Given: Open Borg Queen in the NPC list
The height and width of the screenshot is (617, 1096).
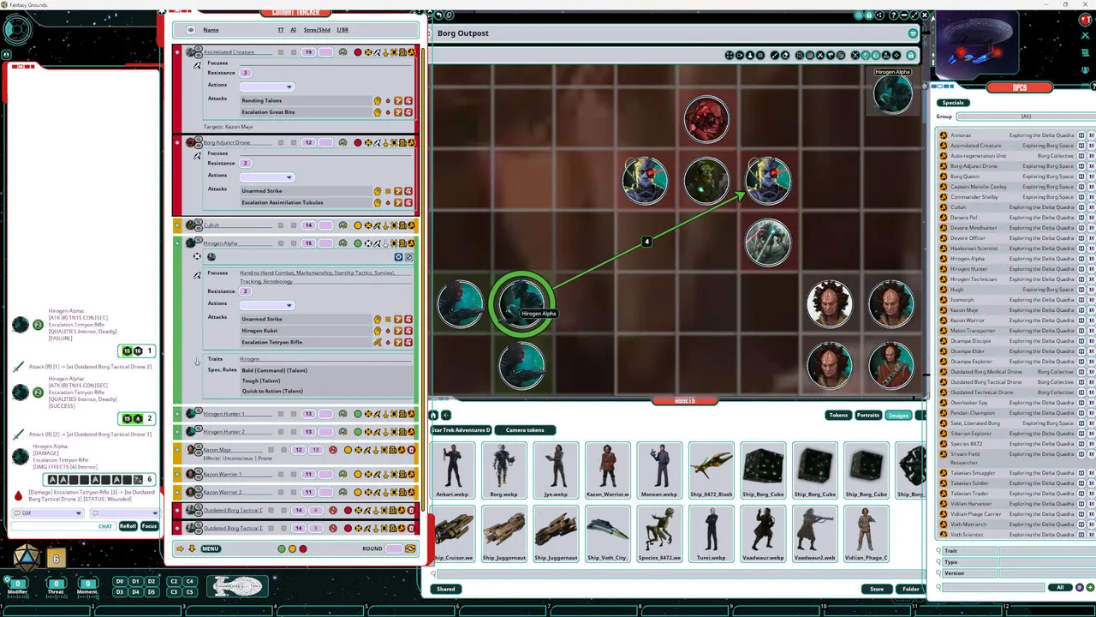Looking at the screenshot, I should coord(965,177).
